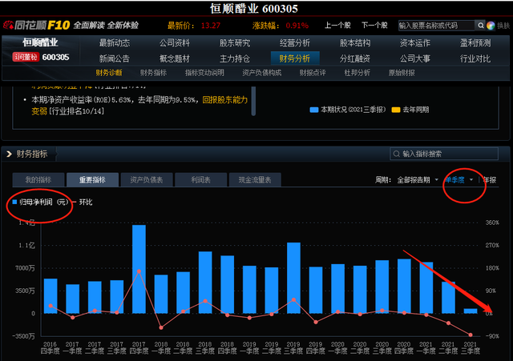Viewport: 513px width, 361px height.
Task: Click the 2016 四季度 profit bar
Action: (x=50, y=296)
